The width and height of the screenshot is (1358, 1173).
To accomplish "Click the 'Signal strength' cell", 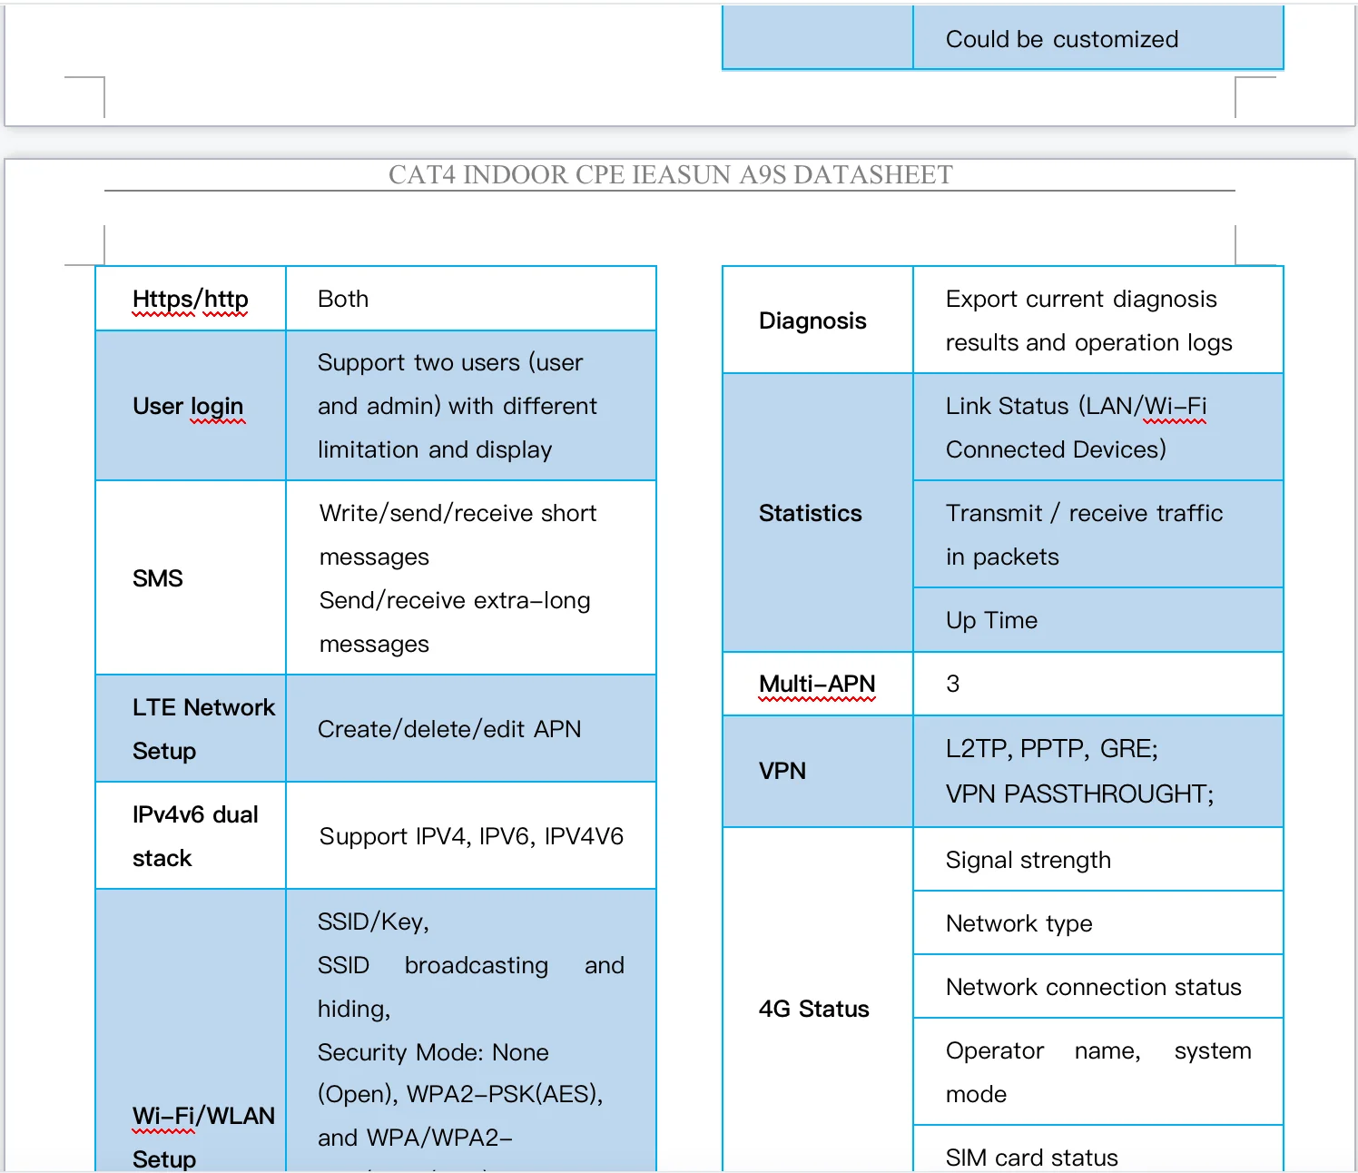I will 1028,860.
